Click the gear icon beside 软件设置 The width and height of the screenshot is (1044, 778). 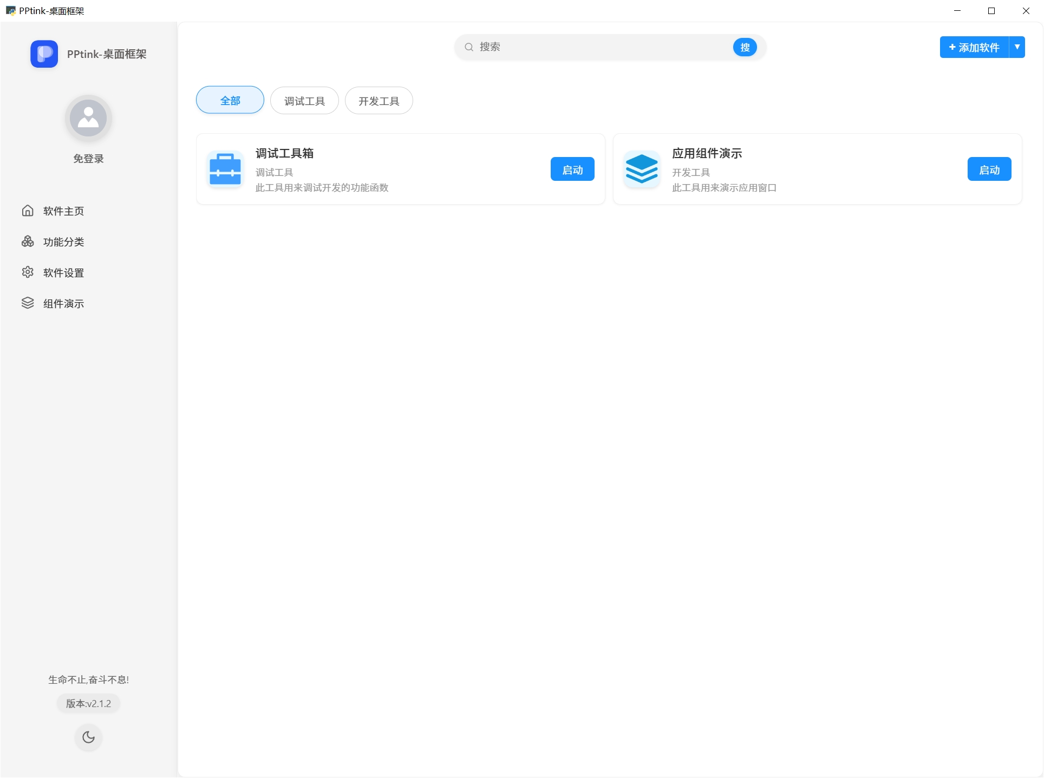click(28, 272)
